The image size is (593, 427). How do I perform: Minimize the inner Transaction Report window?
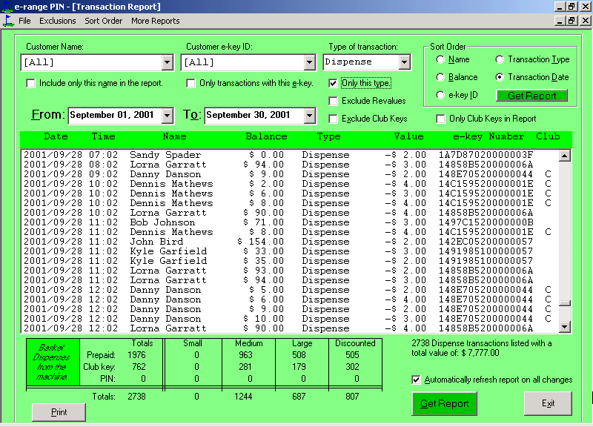pyautogui.click(x=559, y=21)
